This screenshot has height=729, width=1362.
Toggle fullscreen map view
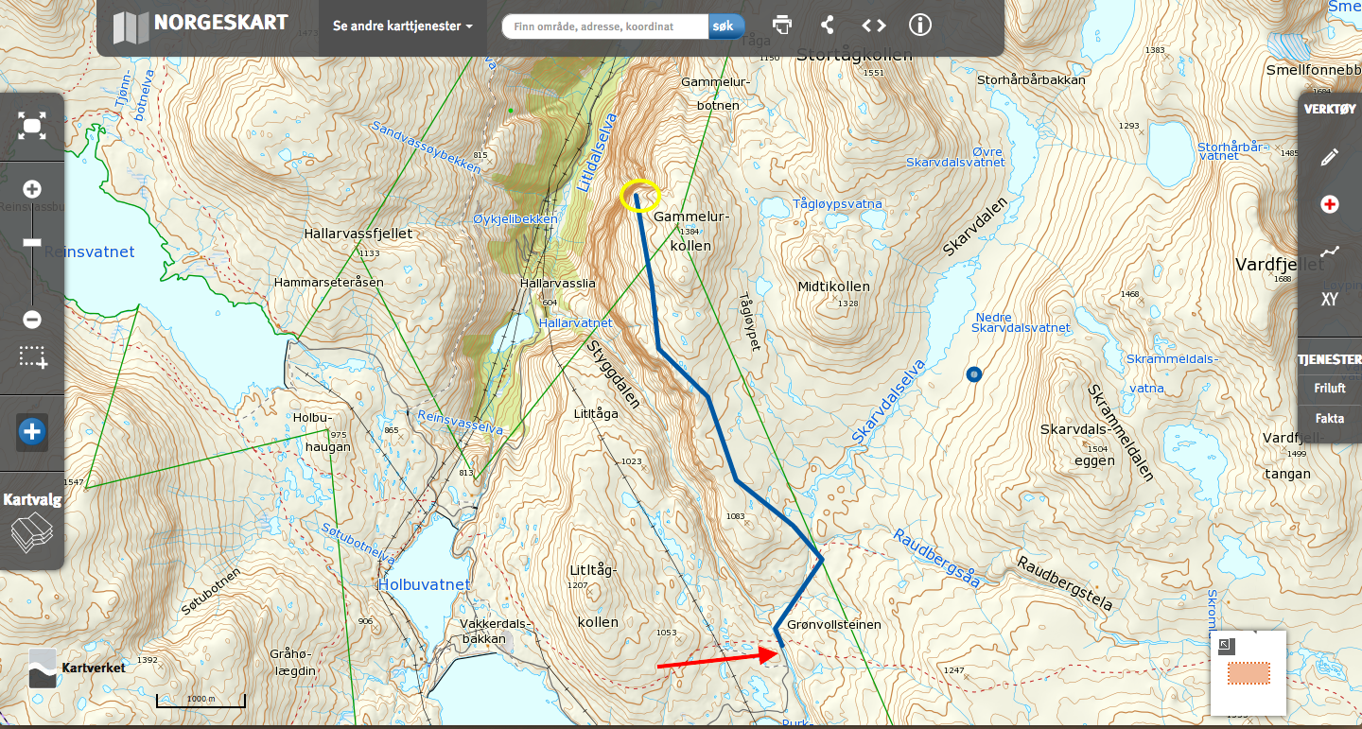tap(32, 126)
